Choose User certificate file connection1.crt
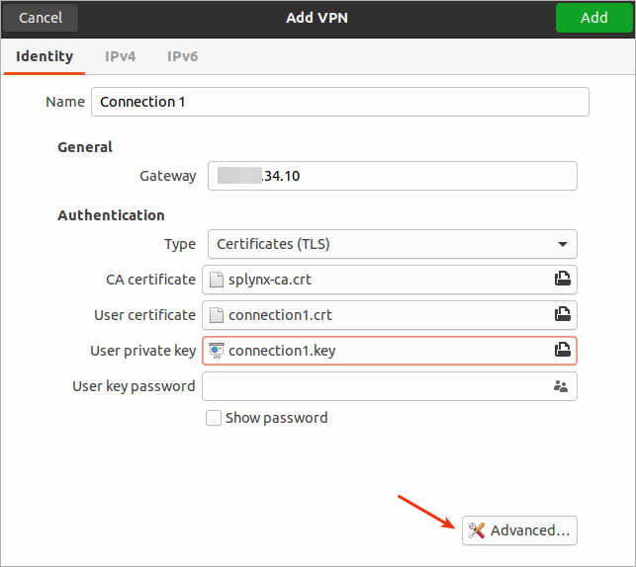Screen dimensions: 636x567 click(390, 315)
